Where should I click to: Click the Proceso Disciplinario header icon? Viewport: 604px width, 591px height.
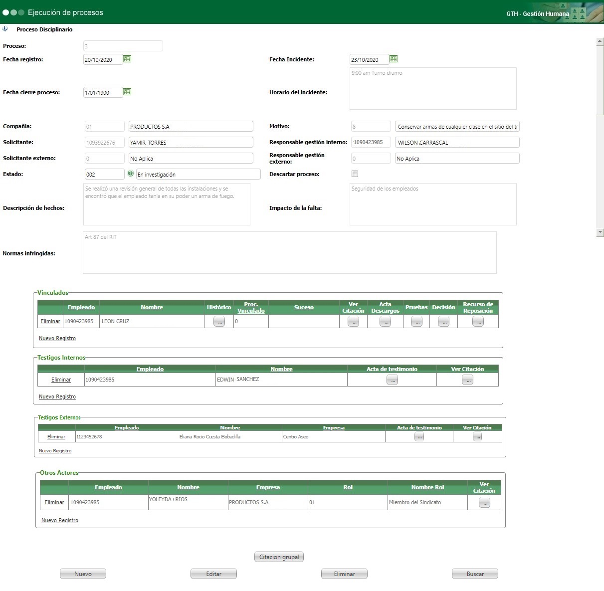tap(5, 29)
